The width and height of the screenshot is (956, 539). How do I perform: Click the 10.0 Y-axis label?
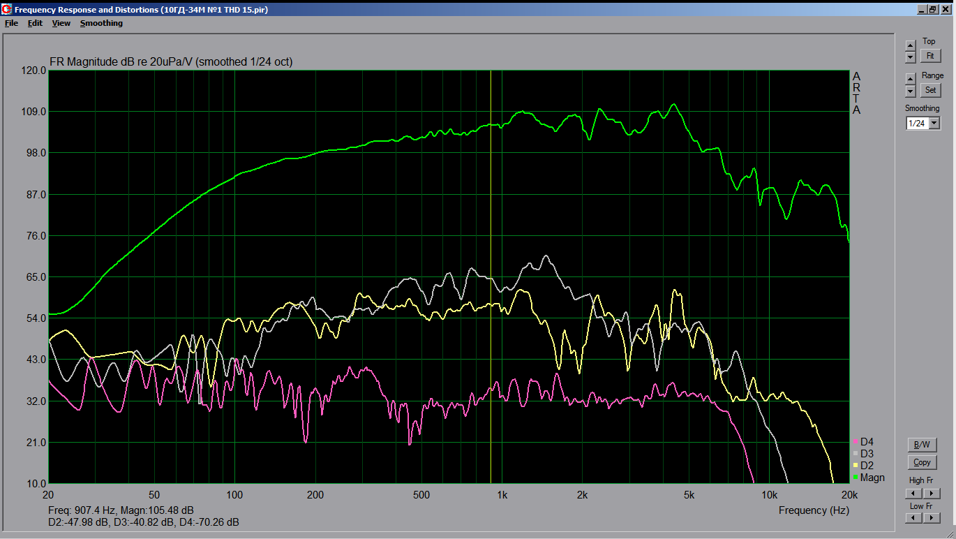[36, 484]
